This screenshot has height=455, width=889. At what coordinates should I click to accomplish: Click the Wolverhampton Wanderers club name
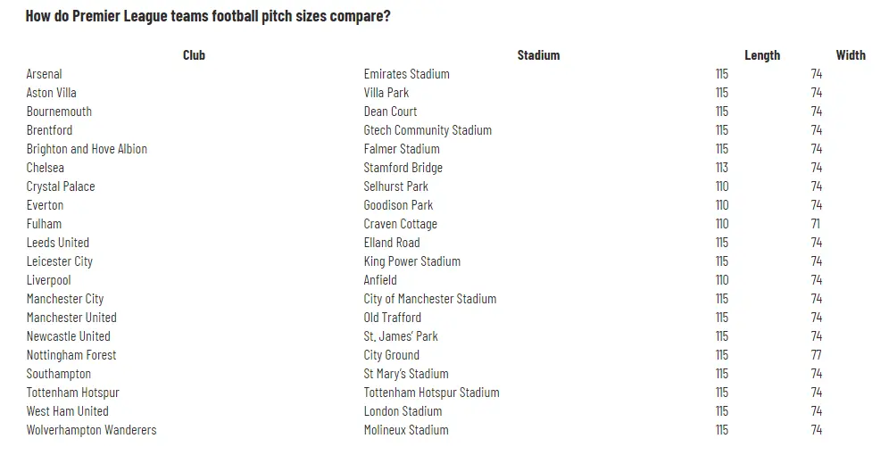click(91, 430)
